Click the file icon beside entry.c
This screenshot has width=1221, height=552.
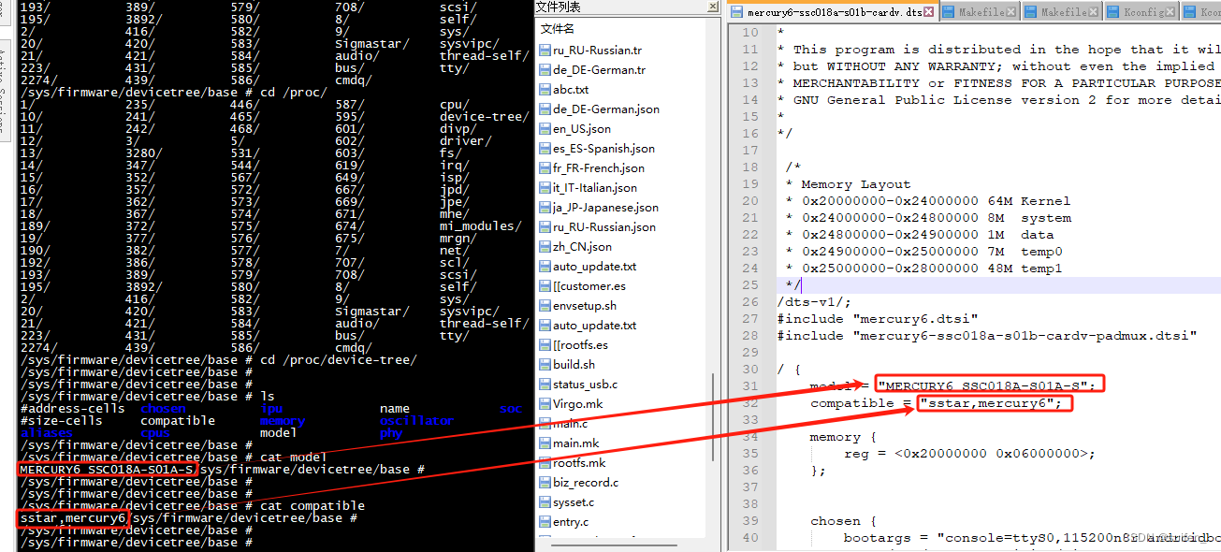point(545,522)
